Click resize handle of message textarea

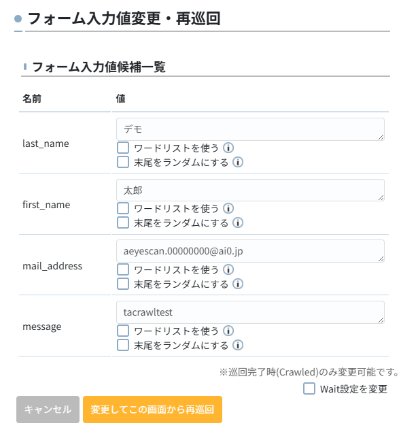[x=381, y=320]
